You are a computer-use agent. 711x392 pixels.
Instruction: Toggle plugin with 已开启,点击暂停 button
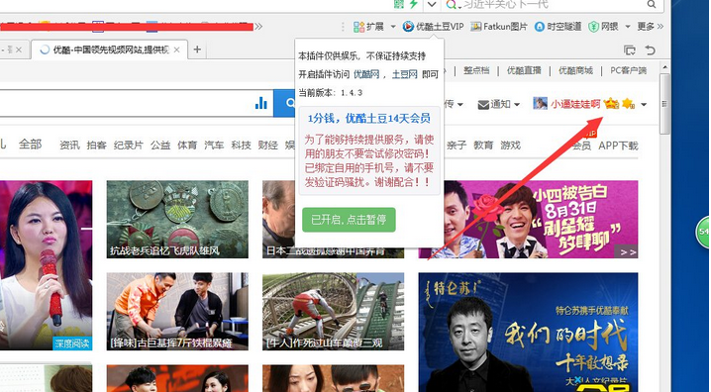click(x=349, y=220)
